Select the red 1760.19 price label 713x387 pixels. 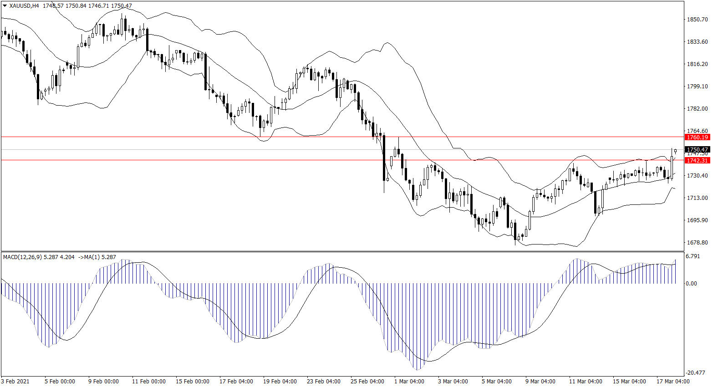click(x=697, y=137)
